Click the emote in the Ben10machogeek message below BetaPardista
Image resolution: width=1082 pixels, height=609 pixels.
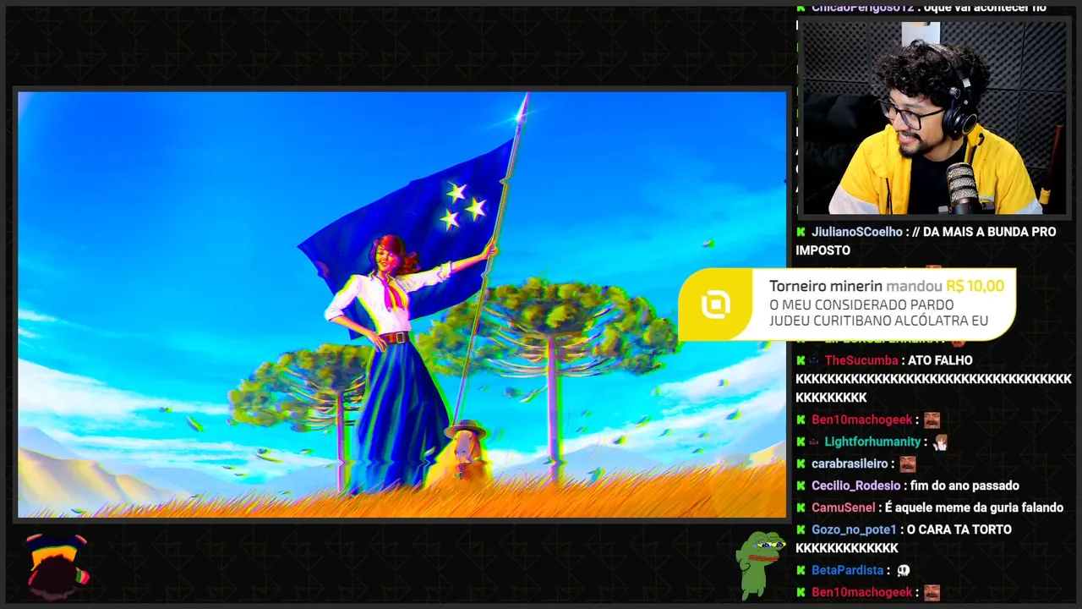[x=932, y=592]
